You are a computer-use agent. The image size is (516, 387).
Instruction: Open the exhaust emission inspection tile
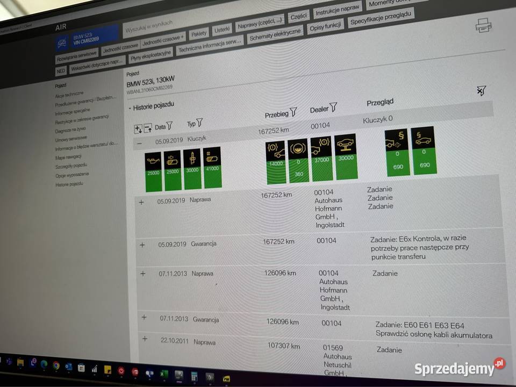(397, 153)
